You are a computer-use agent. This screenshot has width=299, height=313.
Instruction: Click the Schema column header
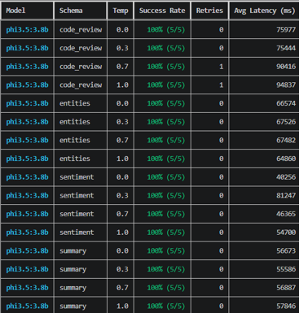click(x=71, y=11)
